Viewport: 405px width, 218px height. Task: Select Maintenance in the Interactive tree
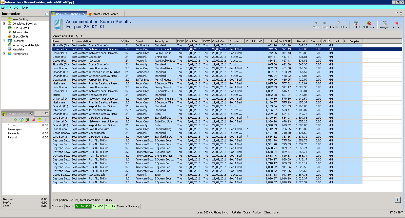pyautogui.click(x=20, y=54)
